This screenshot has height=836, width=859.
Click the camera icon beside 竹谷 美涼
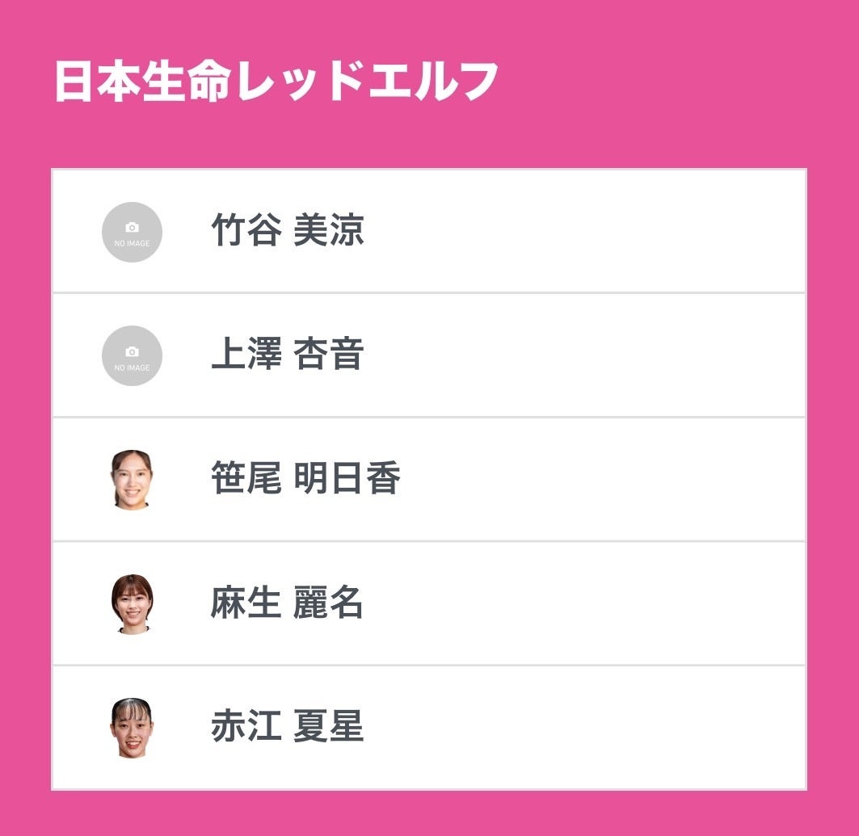coord(133,228)
